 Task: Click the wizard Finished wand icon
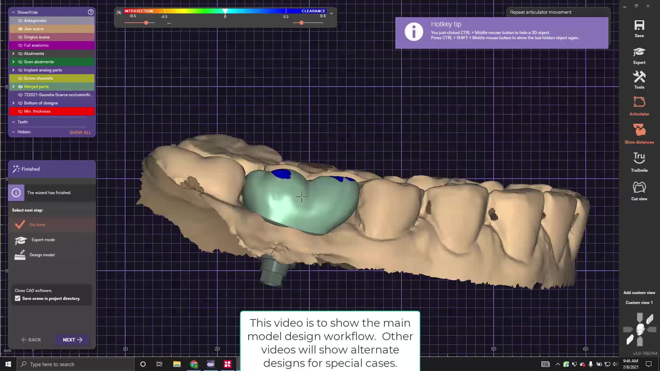click(16, 169)
